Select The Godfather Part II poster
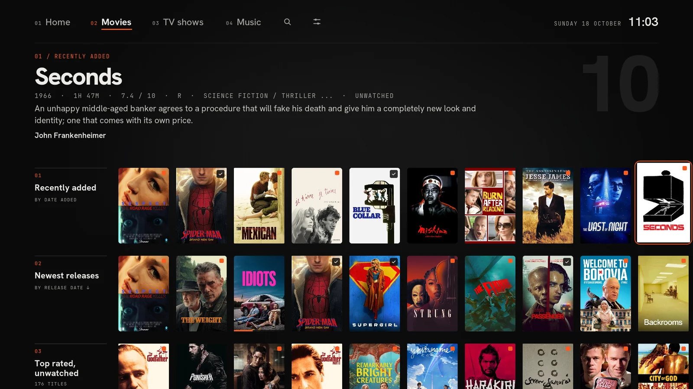The height and width of the screenshot is (389, 693). (x=317, y=366)
